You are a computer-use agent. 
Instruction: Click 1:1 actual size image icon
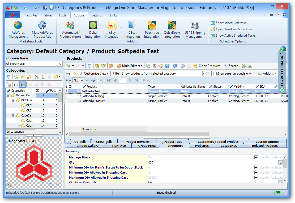pos(10,185)
